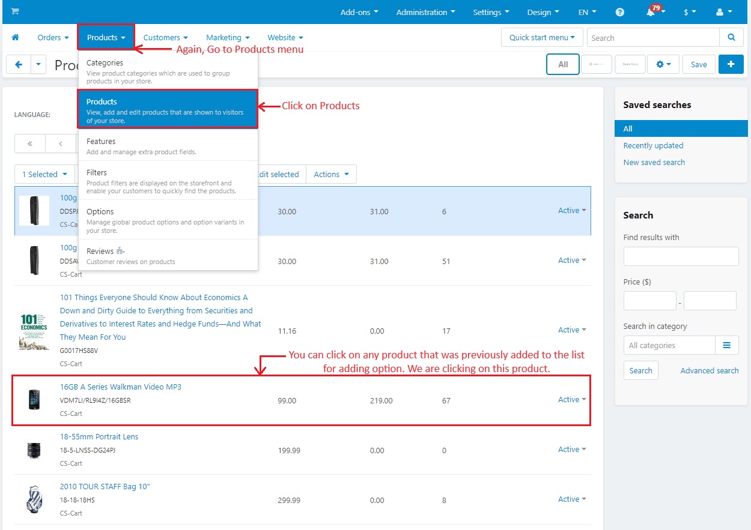The height and width of the screenshot is (530, 751).
Task: Open Active status dropdown for 18-55mm Portrait Lens
Action: coord(572,450)
